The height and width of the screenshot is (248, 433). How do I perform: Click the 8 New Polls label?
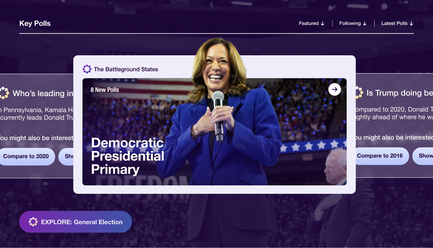[x=105, y=90]
